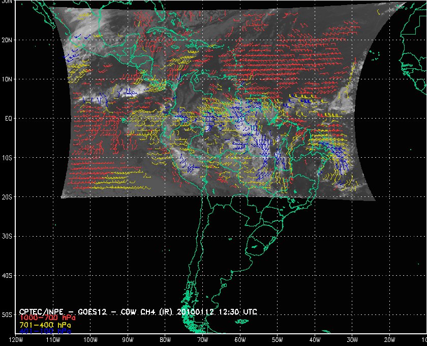427x346 pixels.
Task: Click the 10S latitude axis label
Action: pyautogui.click(x=7, y=158)
